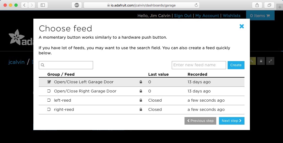Click lock icon on left-reed row

(x=141, y=100)
